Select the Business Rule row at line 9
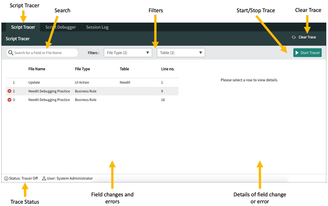The width and height of the screenshot is (328, 206). click(x=66, y=91)
